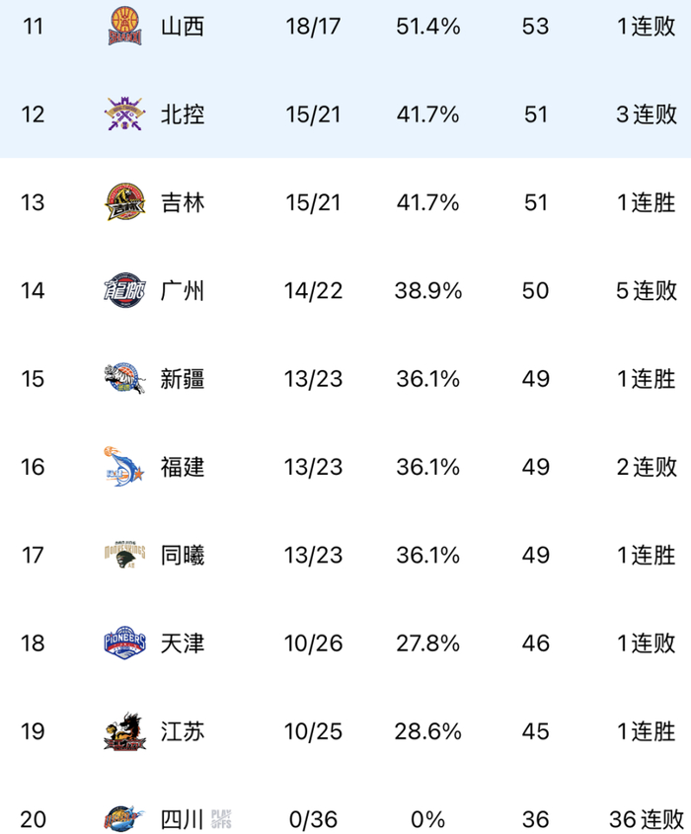Select team name 广州

[x=183, y=291]
